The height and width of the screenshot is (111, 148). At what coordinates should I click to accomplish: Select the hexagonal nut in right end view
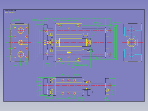(131, 42)
